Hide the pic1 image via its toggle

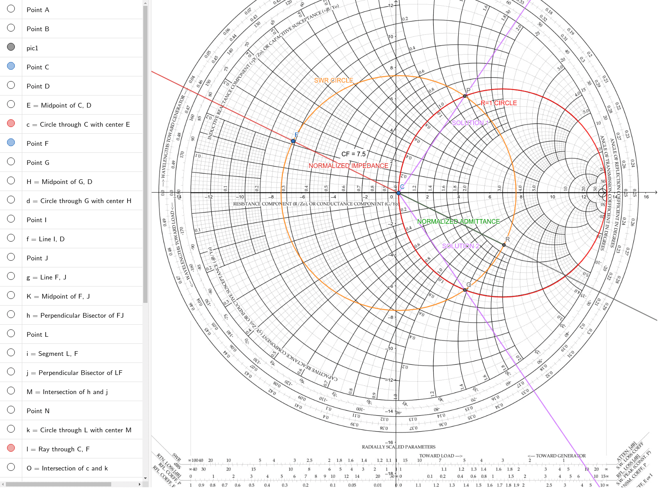(11, 47)
